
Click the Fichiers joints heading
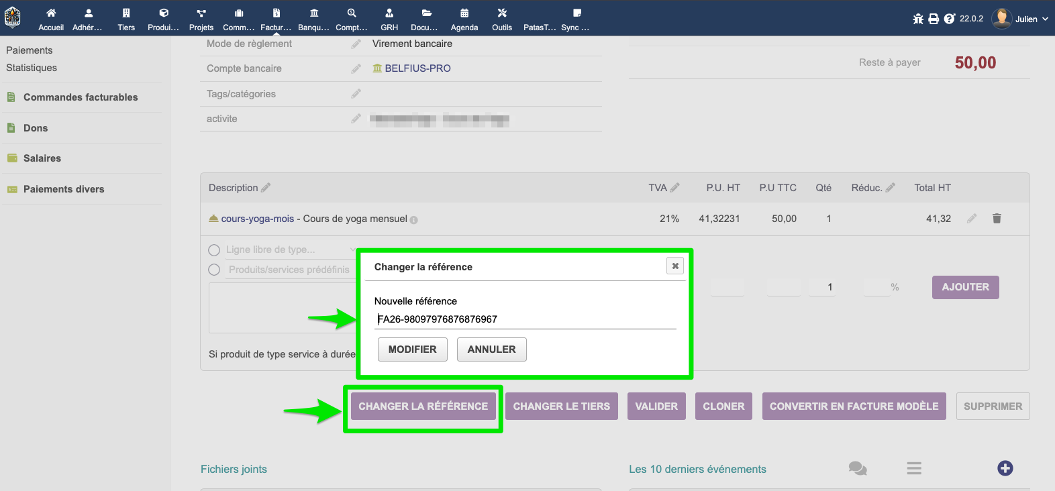(x=234, y=470)
